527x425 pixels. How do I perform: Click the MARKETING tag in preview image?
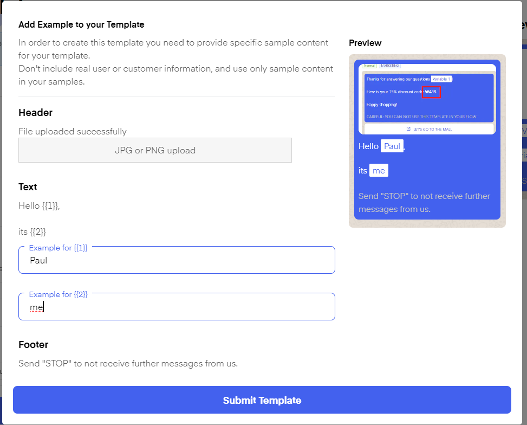(389, 66)
